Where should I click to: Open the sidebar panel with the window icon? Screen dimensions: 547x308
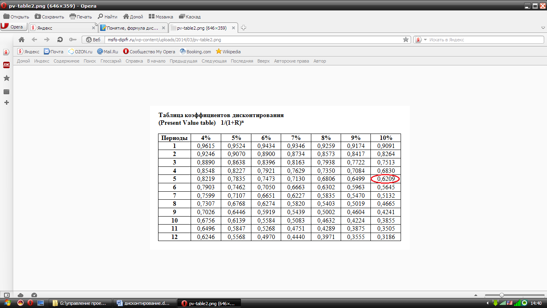coord(6,91)
